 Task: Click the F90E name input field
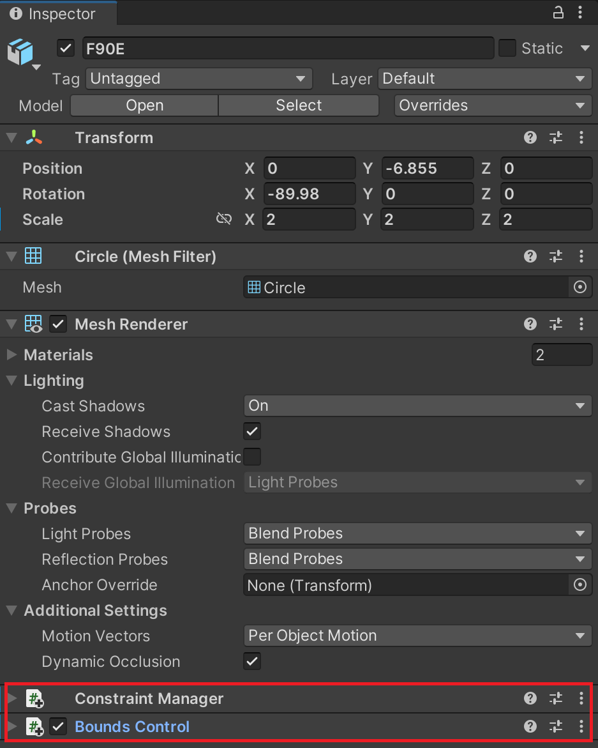click(287, 48)
